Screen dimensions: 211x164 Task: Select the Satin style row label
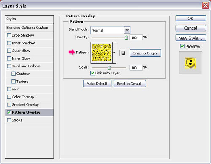[16, 89]
